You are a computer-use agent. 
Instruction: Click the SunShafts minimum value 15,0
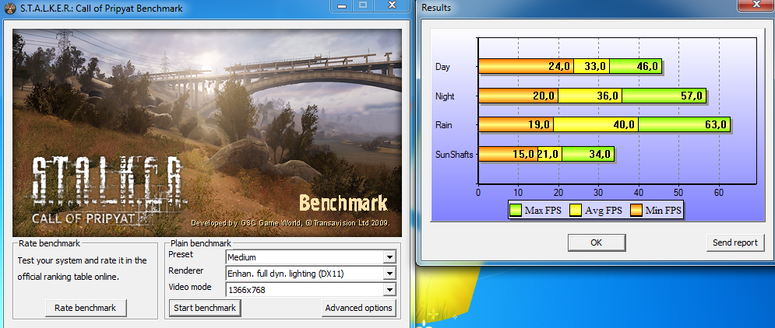coord(524,155)
